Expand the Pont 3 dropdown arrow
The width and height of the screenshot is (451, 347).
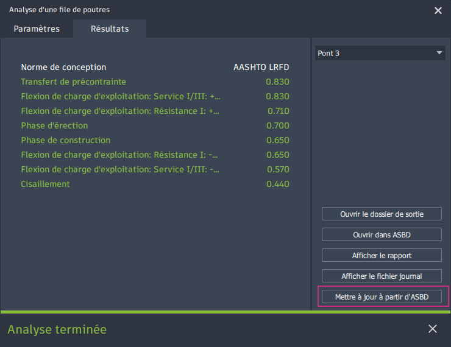(x=439, y=53)
